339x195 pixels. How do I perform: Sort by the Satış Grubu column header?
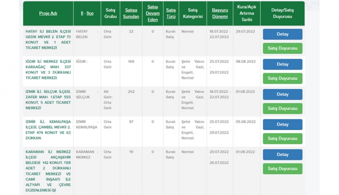110,13
